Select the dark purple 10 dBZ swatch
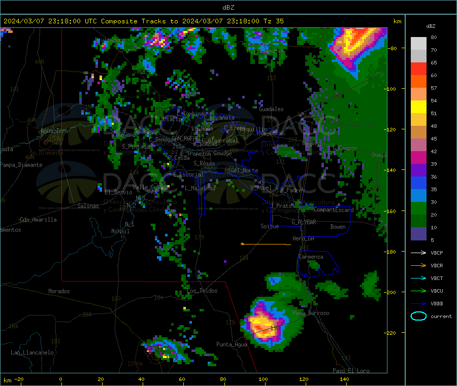 point(418,233)
